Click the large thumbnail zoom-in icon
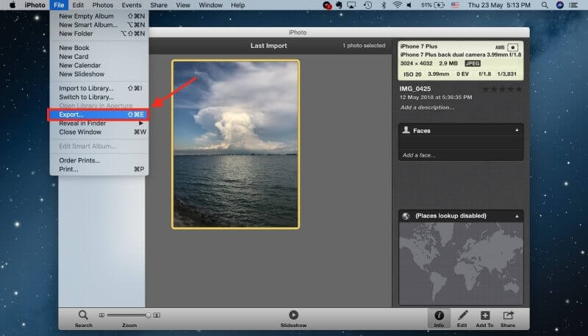 pos(157,315)
